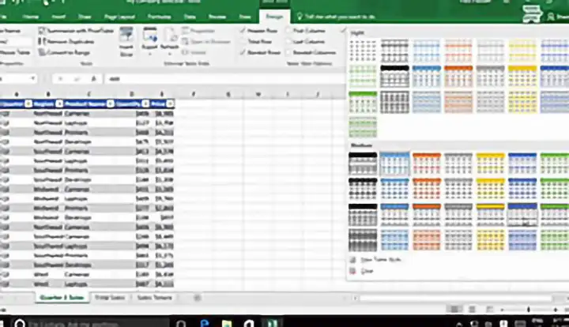Click Clear in the table styles gallery
The width and height of the screenshot is (569, 327).
point(367,271)
